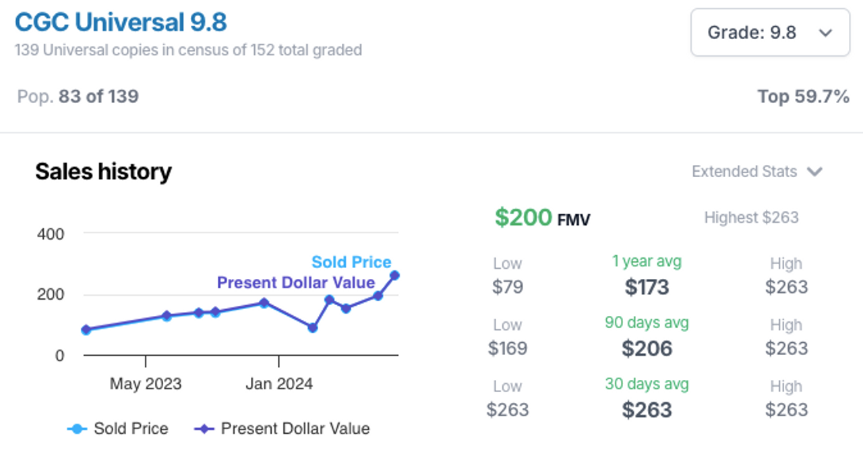This screenshot has height=454, width=863.
Task: Expand the Extended Stats section
Action: 757,172
